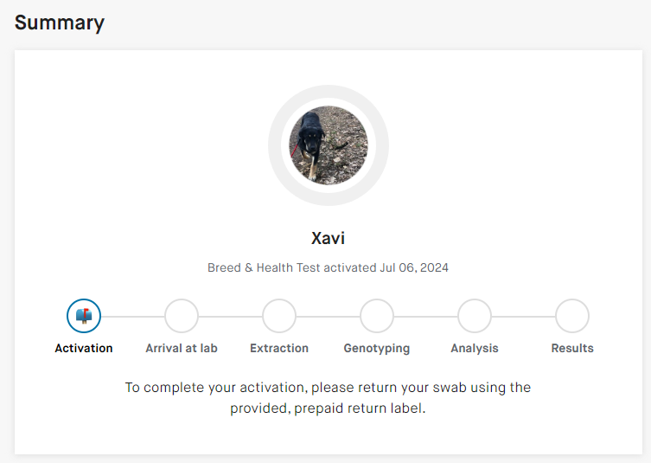Click the Extraction step label
This screenshot has height=463, width=651.
click(279, 348)
